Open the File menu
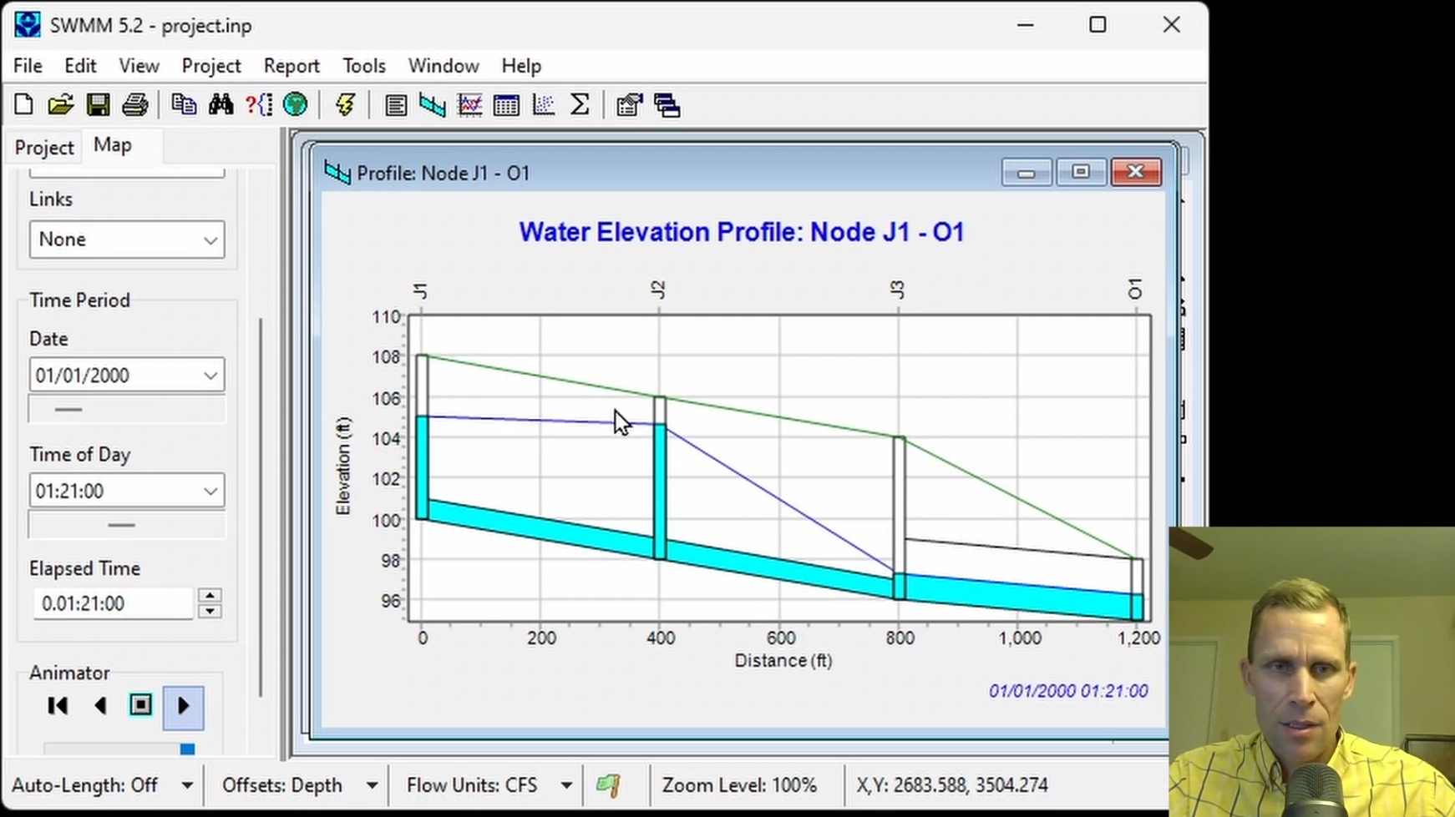 (28, 66)
